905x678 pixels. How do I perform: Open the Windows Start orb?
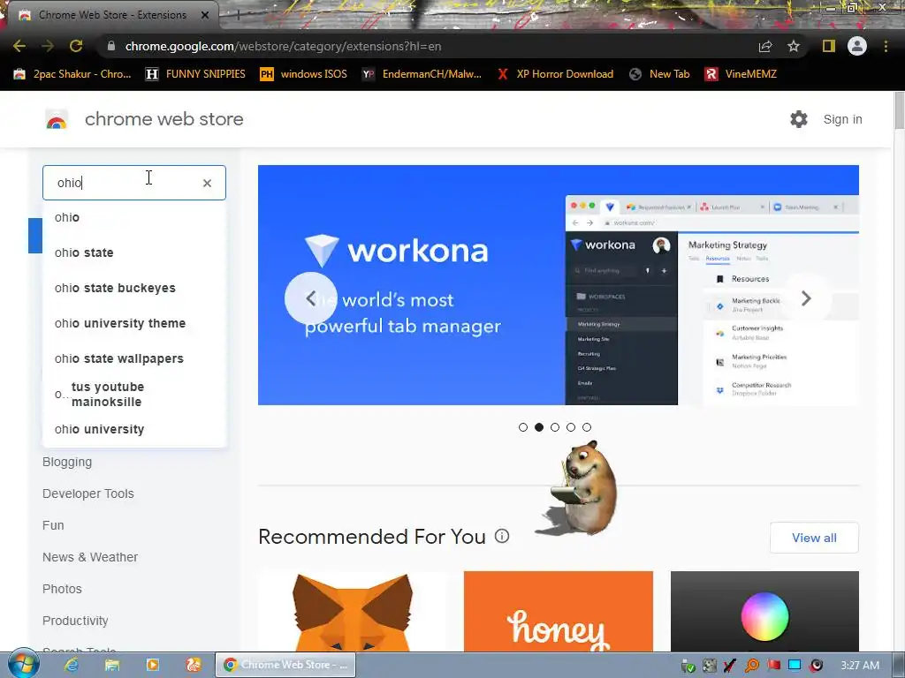click(23, 664)
